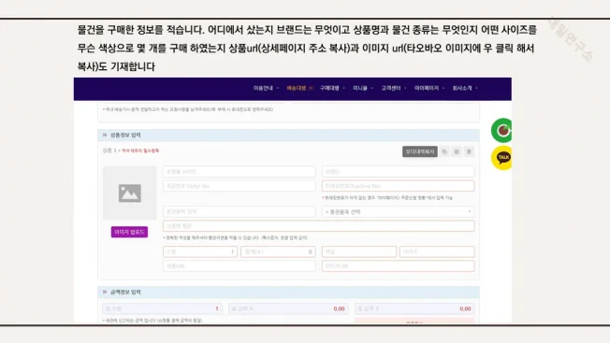Viewport: 610px width, 343px height.
Task: Click the 총 금액 $ total field
Action: point(414,308)
